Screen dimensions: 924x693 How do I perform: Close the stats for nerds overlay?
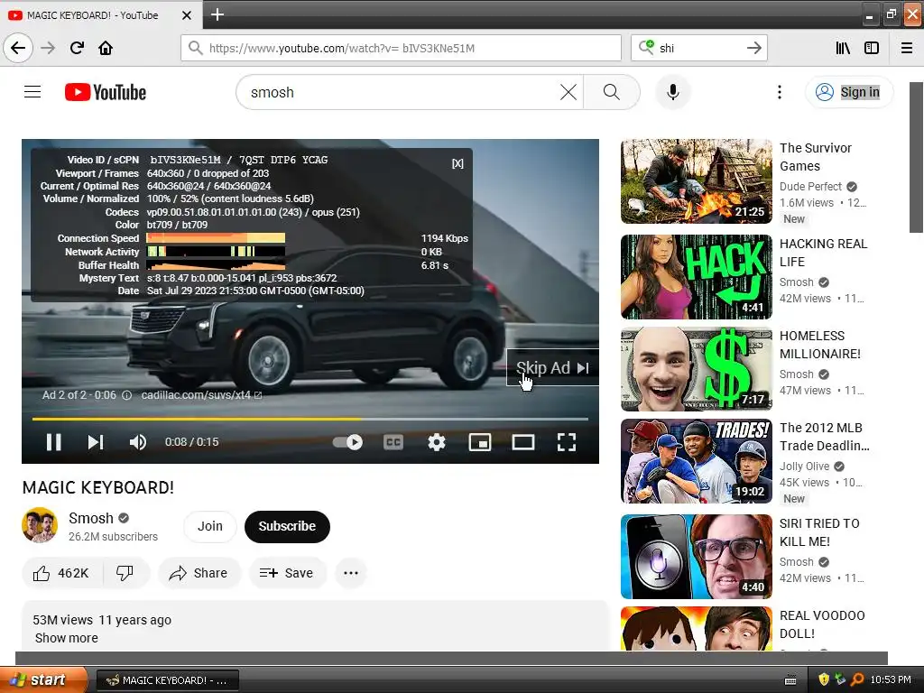pos(457,163)
